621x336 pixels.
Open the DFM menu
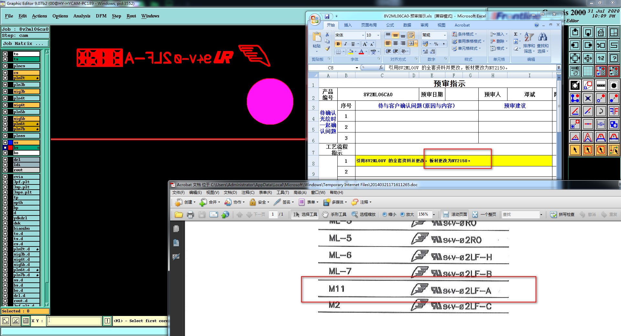pyautogui.click(x=101, y=16)
